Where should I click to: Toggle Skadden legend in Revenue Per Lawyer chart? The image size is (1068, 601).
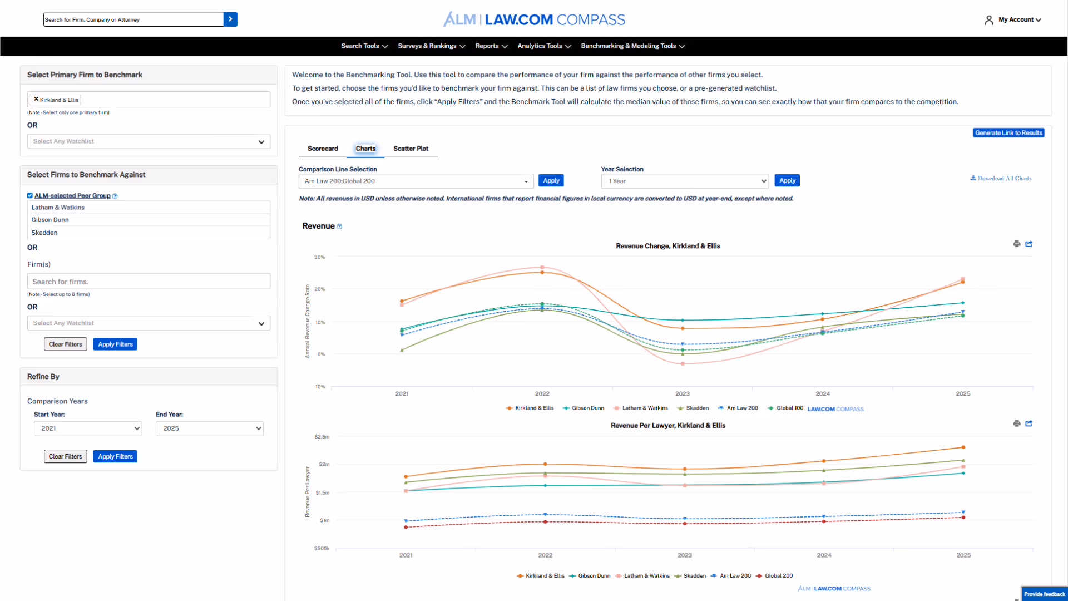pos(690,576)
